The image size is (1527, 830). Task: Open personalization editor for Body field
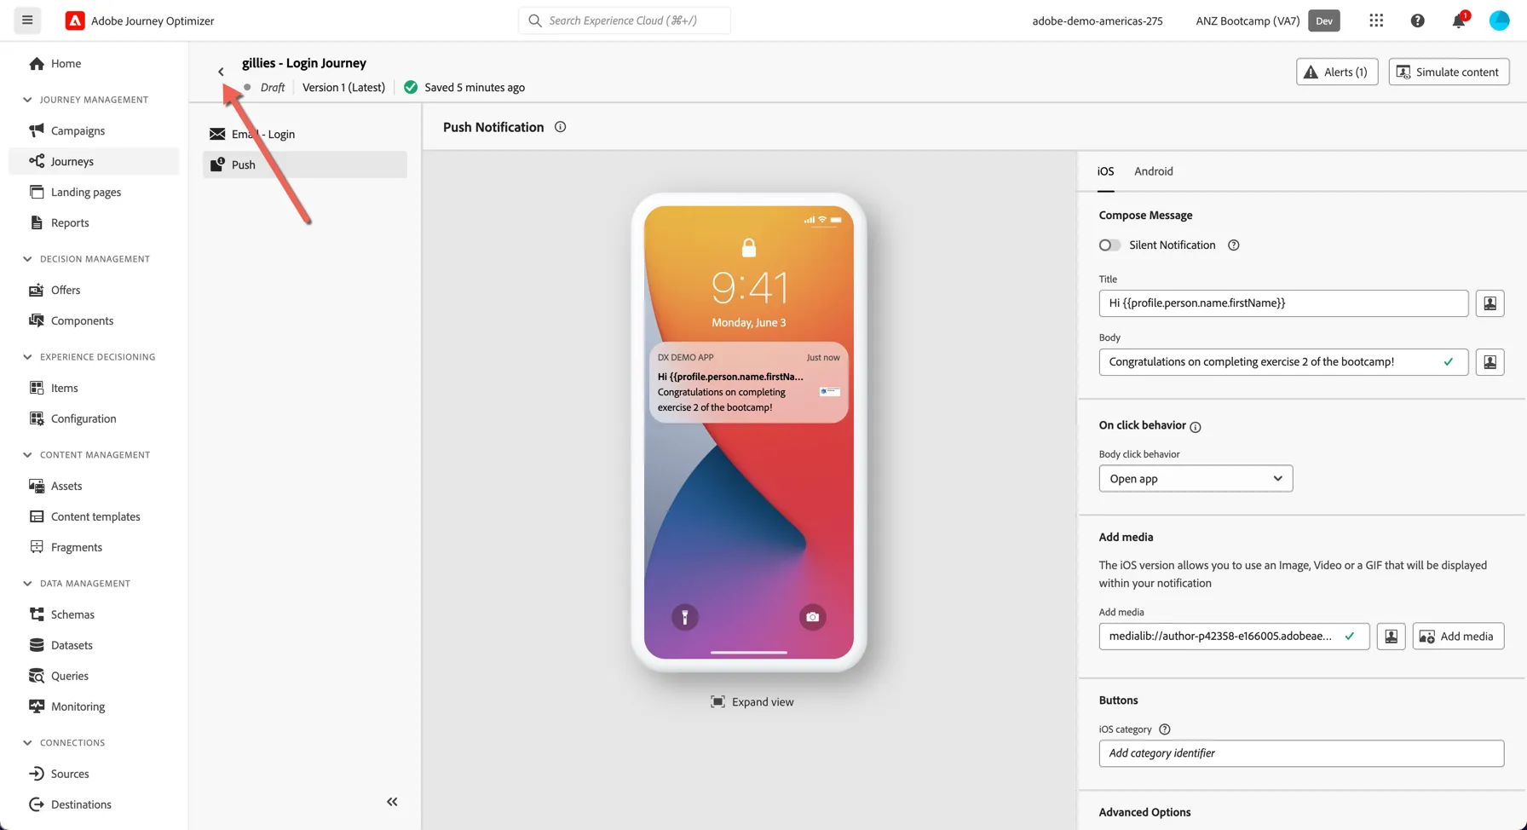coord(1490,362)
